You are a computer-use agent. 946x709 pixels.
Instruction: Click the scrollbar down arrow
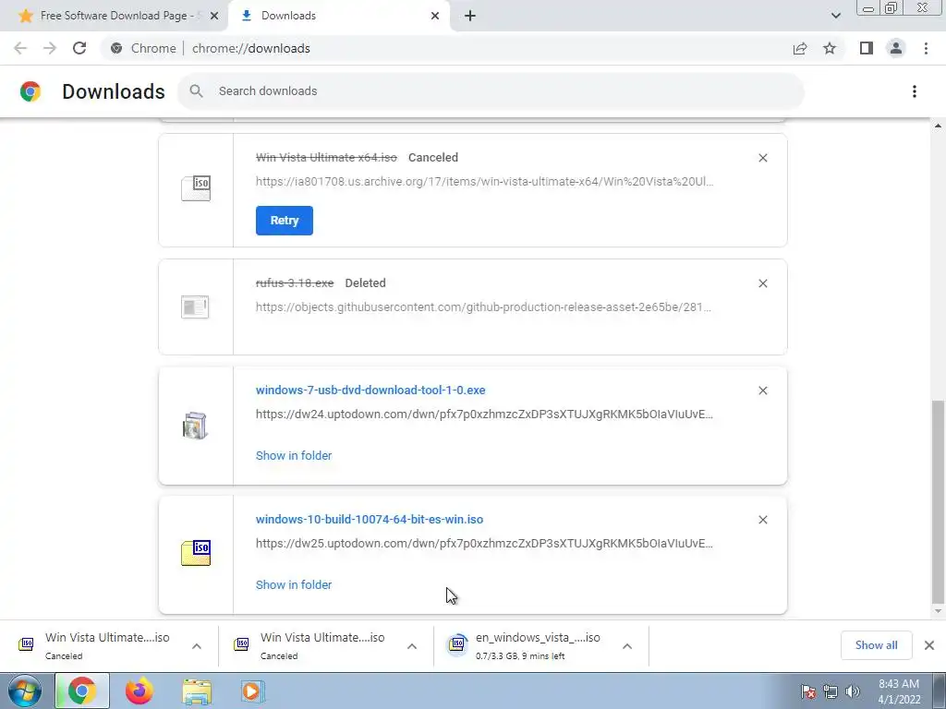coord(939,611)
